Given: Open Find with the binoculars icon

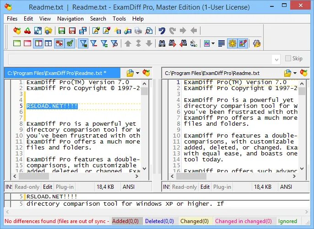Looking at the screenshot, I should pyautogui.click(x=162, y=43).
